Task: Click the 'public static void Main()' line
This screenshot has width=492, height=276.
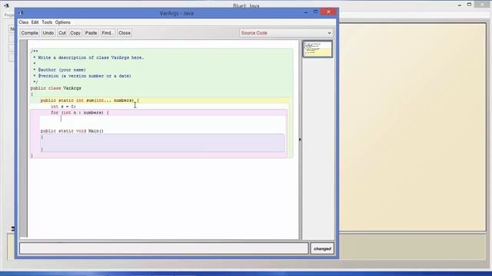Action: [x=71, y=131]
